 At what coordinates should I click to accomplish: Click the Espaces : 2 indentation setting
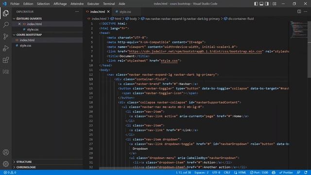[x=202, y=173]
